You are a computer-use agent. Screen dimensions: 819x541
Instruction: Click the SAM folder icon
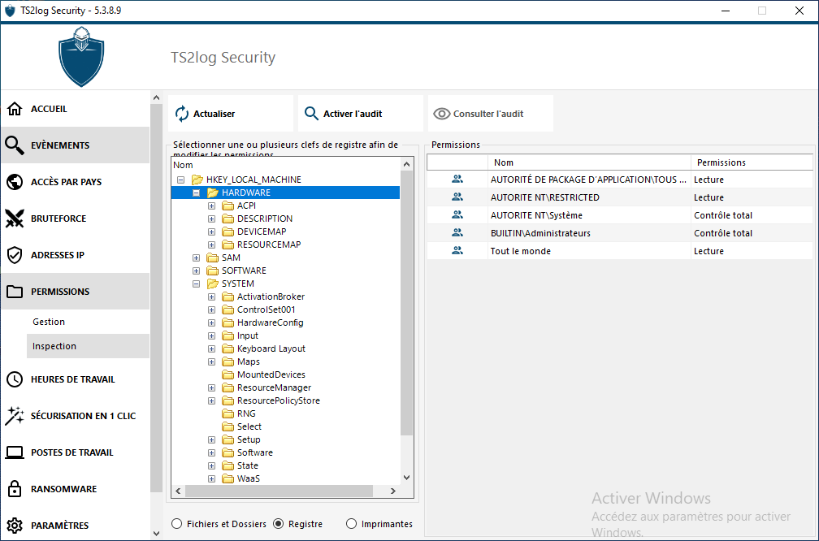point(212,258)
